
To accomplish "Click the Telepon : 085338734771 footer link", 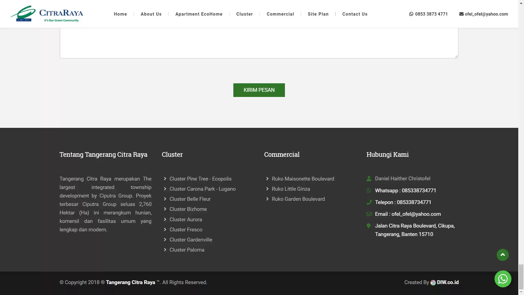I will [403, 202].
